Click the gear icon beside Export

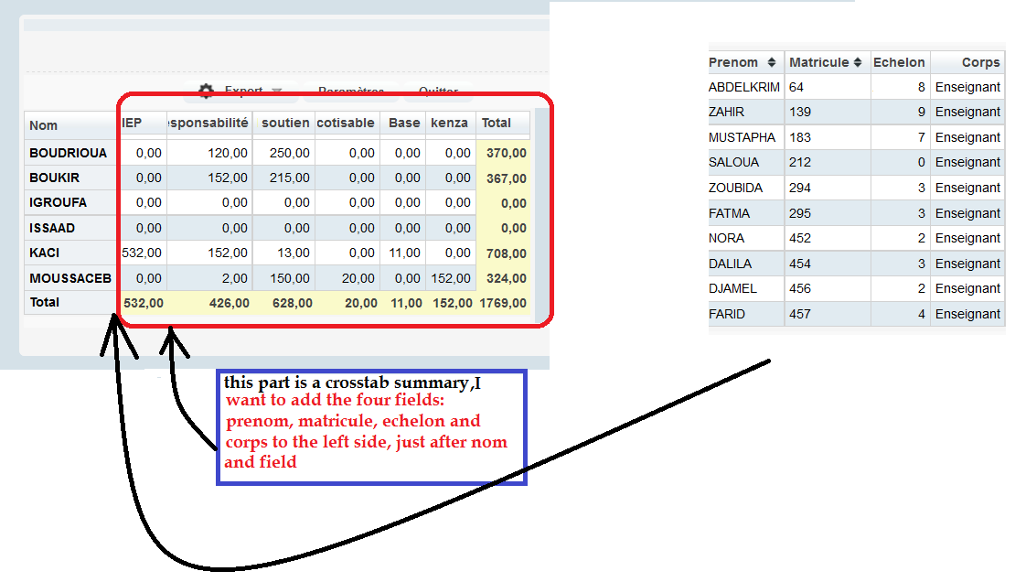pos(207,91)
